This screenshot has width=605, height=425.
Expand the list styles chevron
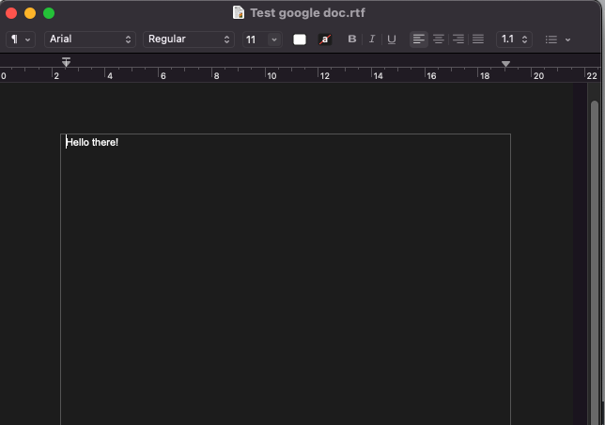(x=568, y=39)
